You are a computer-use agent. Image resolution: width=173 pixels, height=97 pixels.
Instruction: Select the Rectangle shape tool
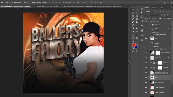click(x=133, y=38)
